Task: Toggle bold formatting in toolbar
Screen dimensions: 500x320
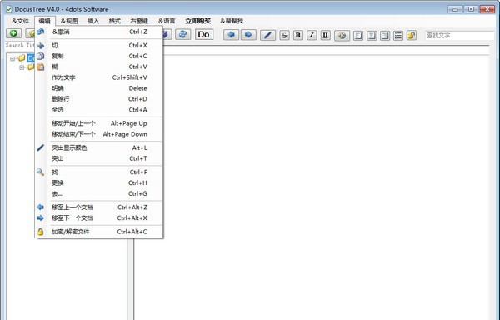Action: (298, 35)
